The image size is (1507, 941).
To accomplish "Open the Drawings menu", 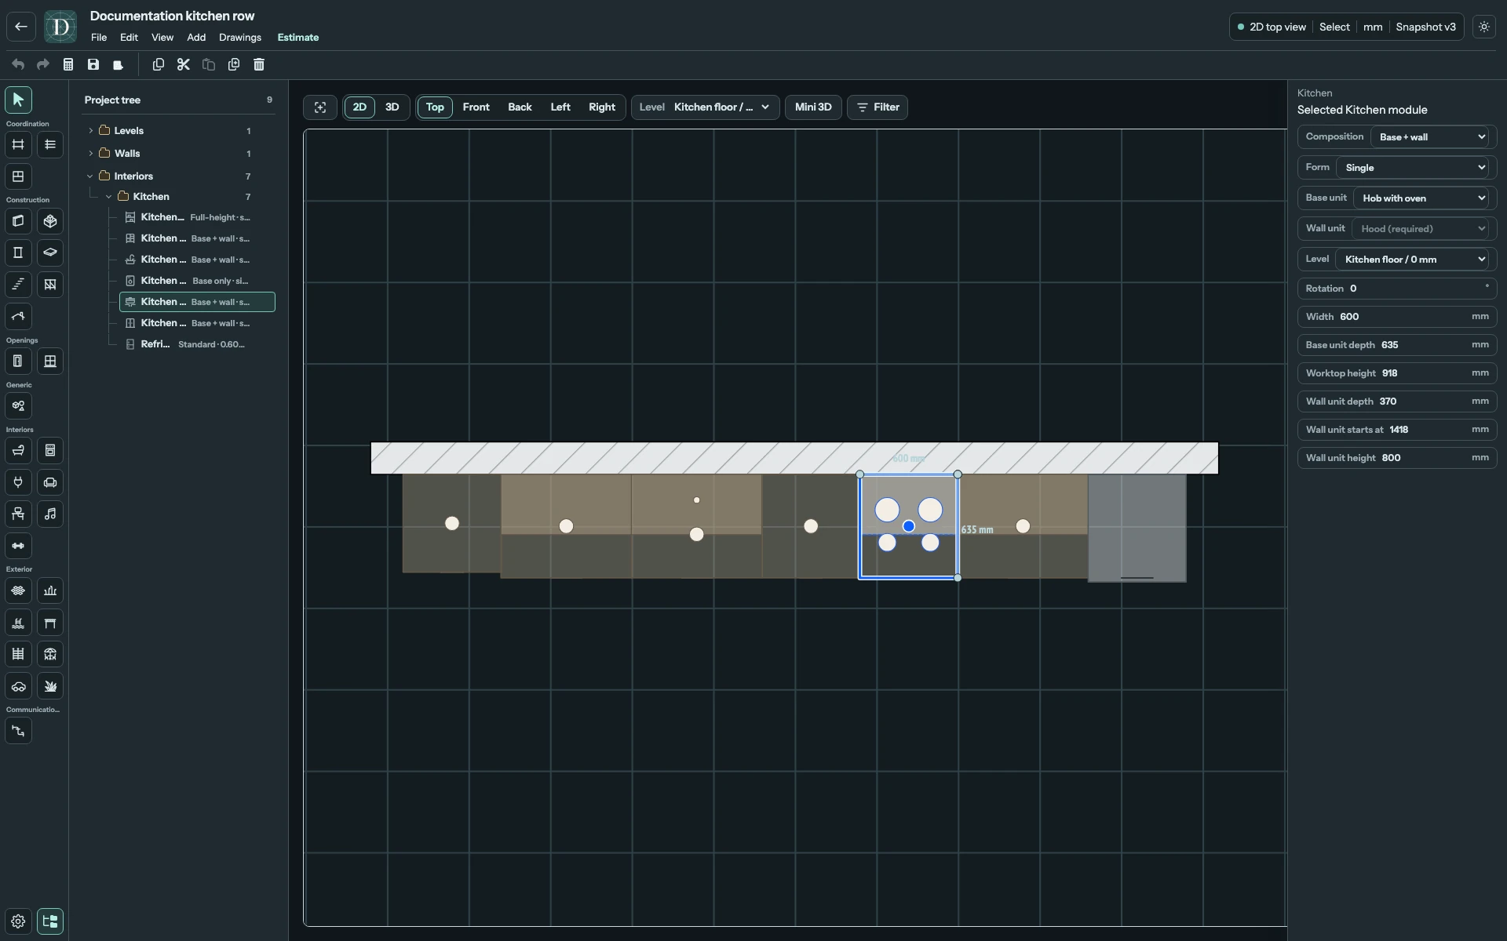I will click(240, 38).
